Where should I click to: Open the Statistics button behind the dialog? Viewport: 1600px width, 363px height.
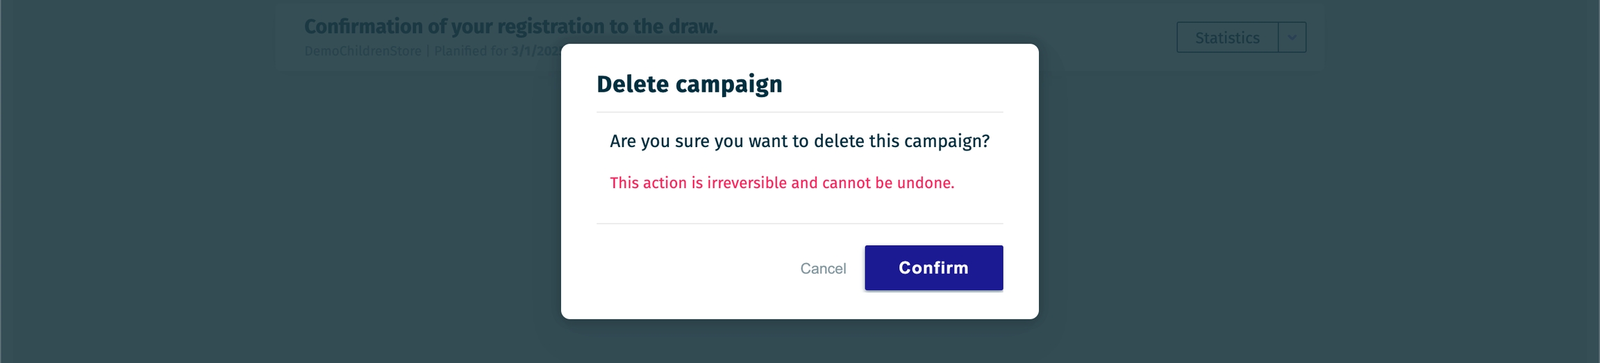(x=1227, y=37)
